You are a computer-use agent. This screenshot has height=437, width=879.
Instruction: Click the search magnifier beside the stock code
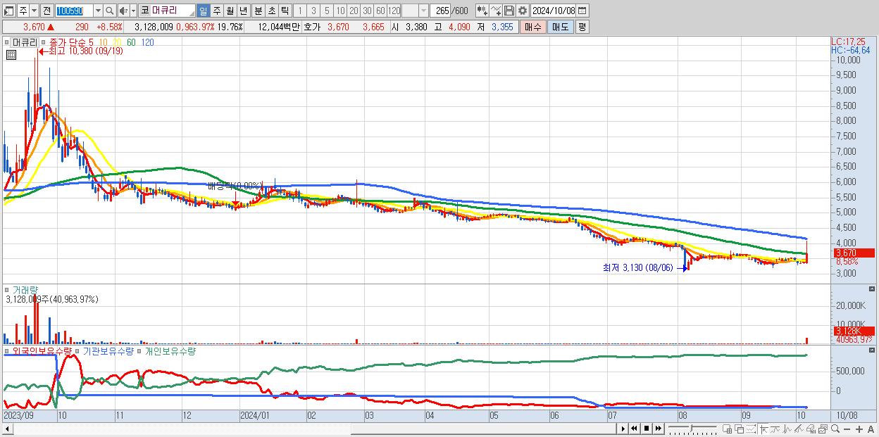[111, 11]
